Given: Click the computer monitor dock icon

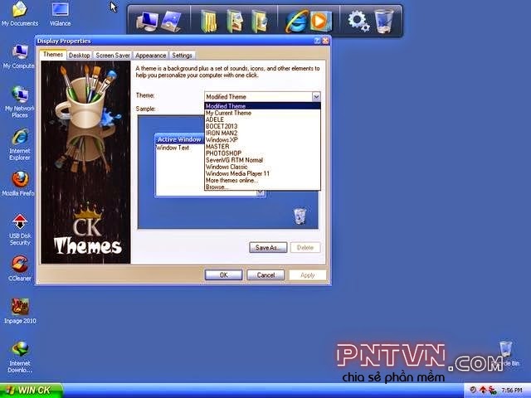Looking at the screenshot, I should (x=147, y=22).
